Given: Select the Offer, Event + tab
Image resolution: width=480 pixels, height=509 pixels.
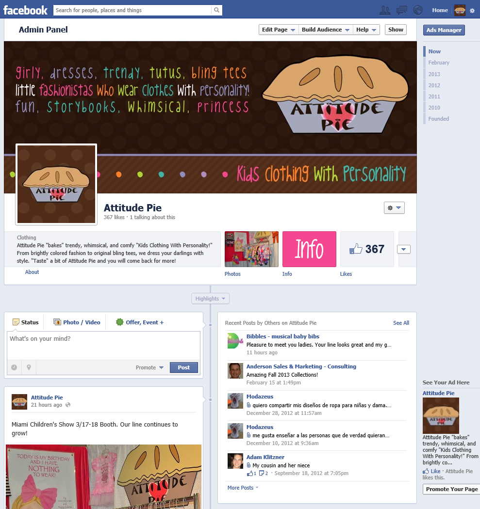Looking at the screenshot, I should 140,322.
